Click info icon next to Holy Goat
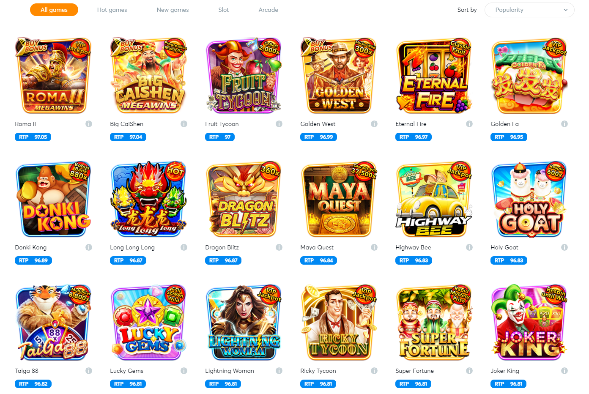Screen dimensions: 589x394 pos(564,247)
